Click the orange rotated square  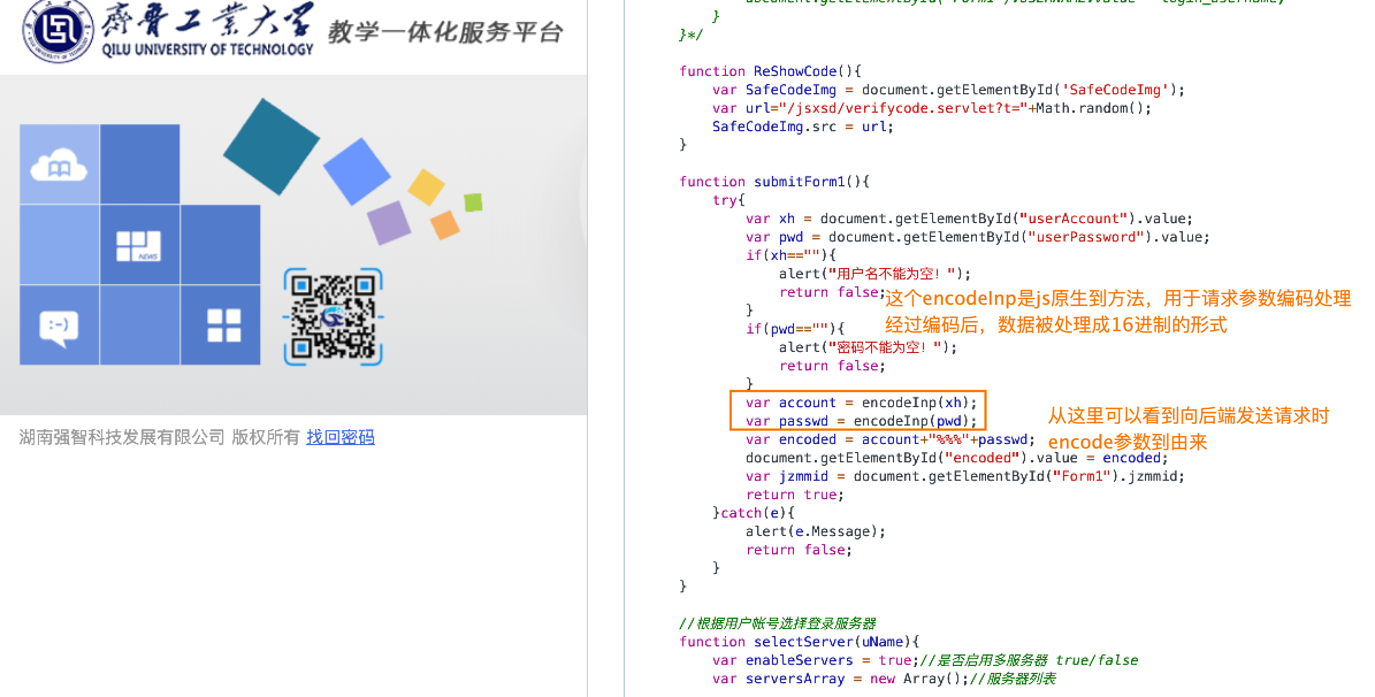tap(445, 225)
